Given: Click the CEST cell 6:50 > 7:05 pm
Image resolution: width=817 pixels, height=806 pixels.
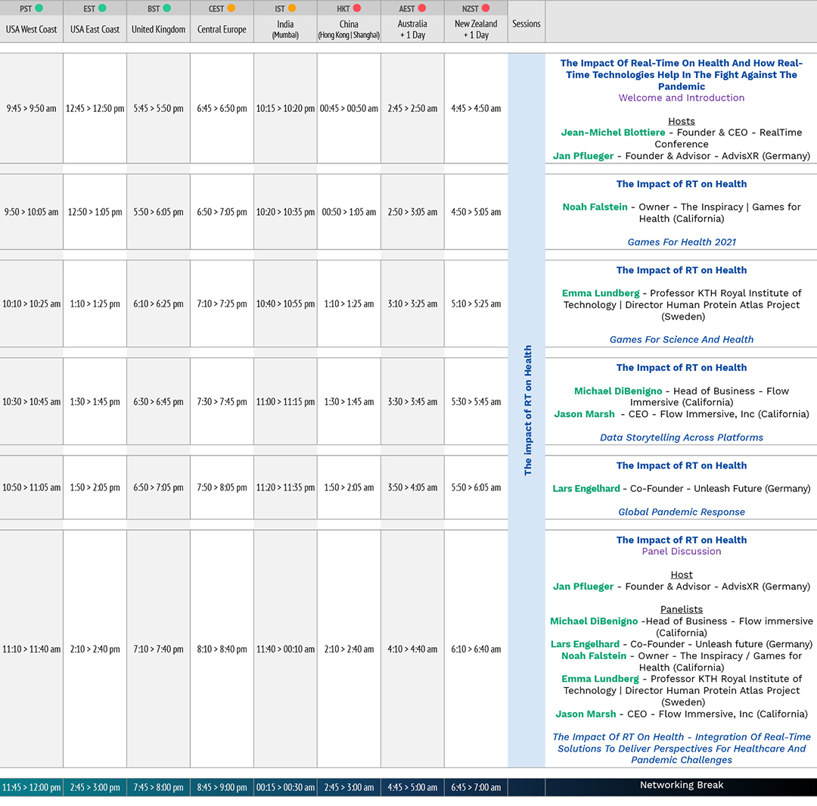Looking at the screenshot, I should (222, 212).
